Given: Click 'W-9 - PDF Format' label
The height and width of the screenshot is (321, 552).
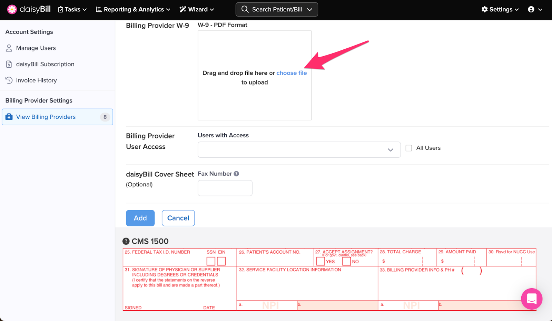Looking at the screenshot, I should 223,25.
